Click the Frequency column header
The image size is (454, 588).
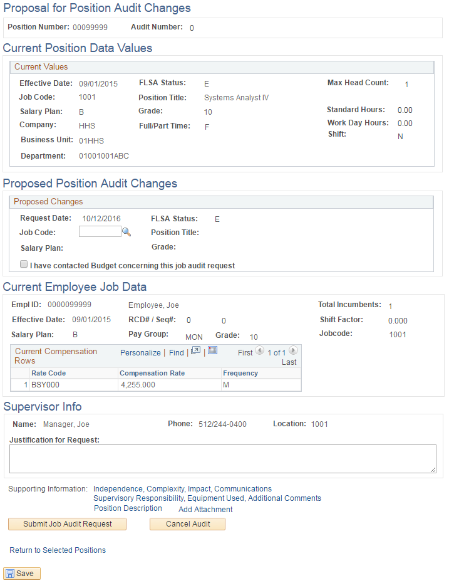(x=240, y=373)
